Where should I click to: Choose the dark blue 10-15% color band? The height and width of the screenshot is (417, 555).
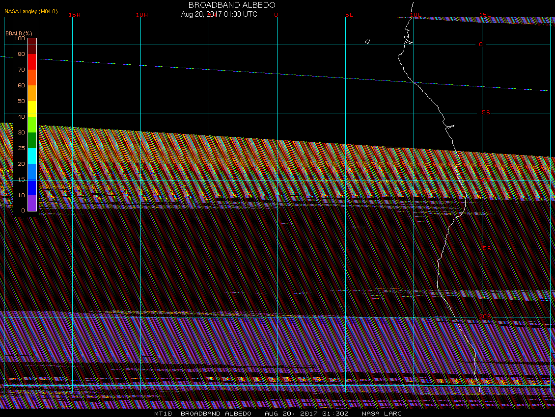pos(32,187)
